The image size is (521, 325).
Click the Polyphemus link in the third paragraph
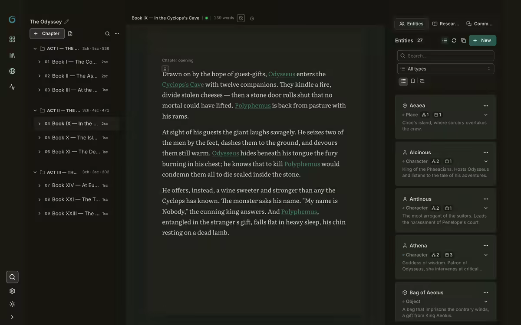click(x=299, y=211)
